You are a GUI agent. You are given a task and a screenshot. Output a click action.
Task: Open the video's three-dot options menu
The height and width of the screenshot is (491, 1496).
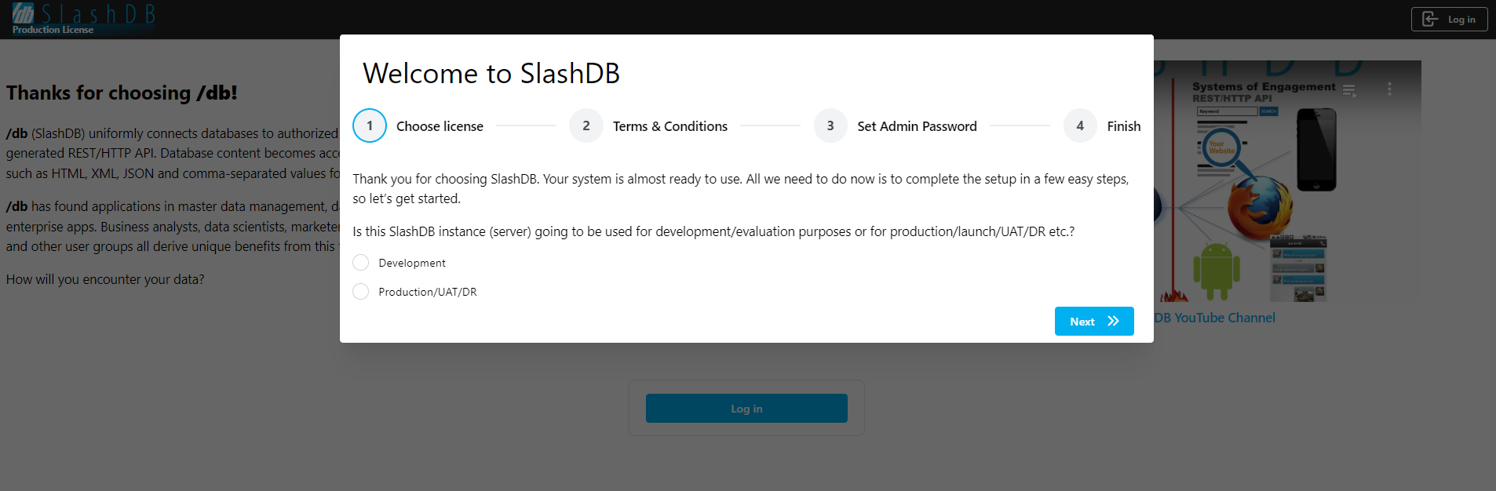pyautogui.click(x=1389, y=89)
